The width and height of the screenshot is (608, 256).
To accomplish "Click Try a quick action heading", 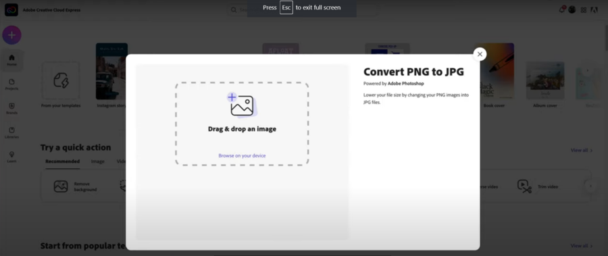I will pyautogui.click(x=76, y=147).
